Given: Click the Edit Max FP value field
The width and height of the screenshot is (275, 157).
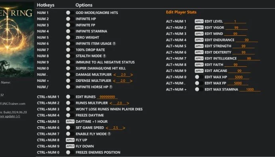Looking at the screenshot, I should coord(238,83).
